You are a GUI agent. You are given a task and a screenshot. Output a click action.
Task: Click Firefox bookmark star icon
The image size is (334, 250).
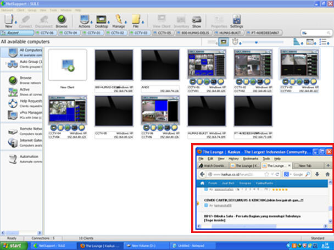(266, 174)
